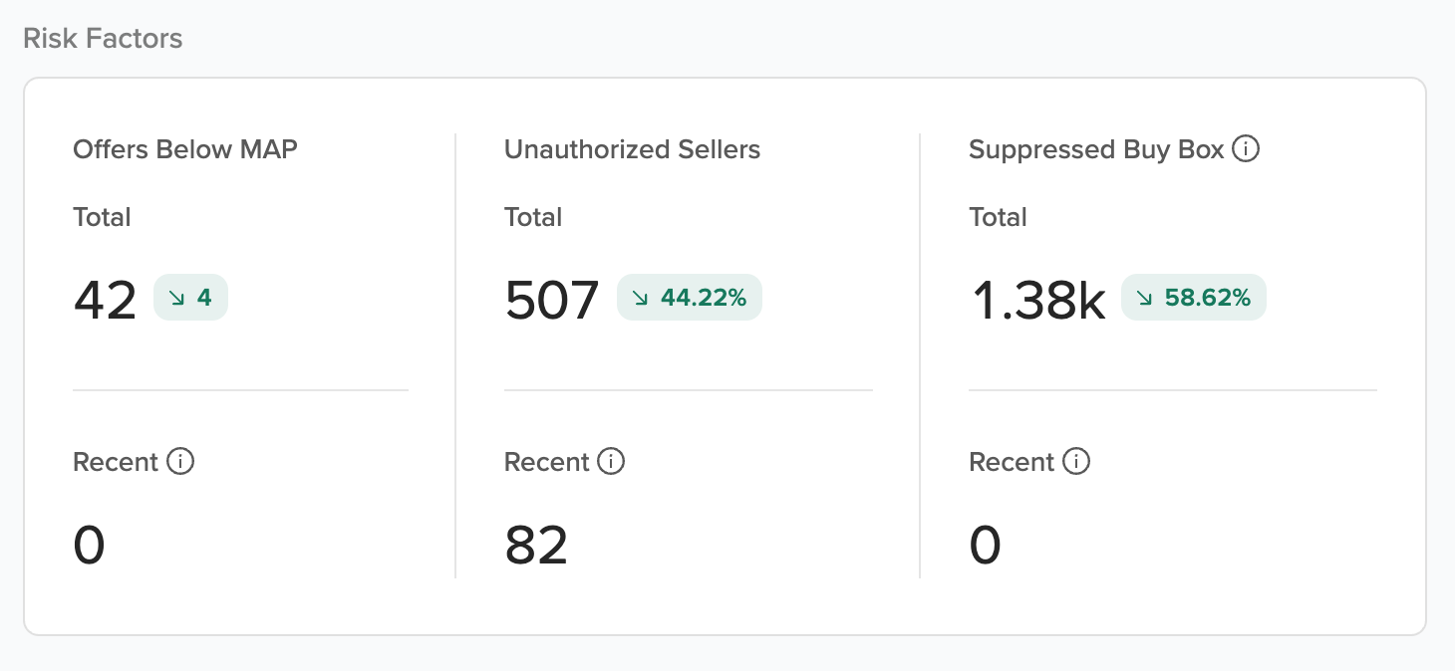Click the Unauthorized Sellers recent count 82
The width and height of the screenshot is (1455, 671).
tap(536, 546)
